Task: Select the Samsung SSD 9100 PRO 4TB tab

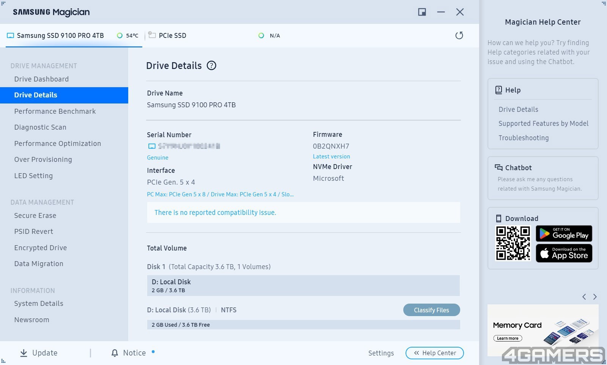Action: [x=74, y=36]
